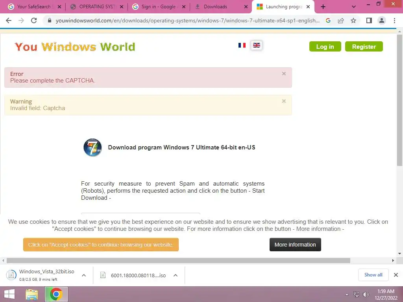This screenshot has width=403, height=302.
Task: Accept cookies with the orange button
Action: tap(101, 245)
